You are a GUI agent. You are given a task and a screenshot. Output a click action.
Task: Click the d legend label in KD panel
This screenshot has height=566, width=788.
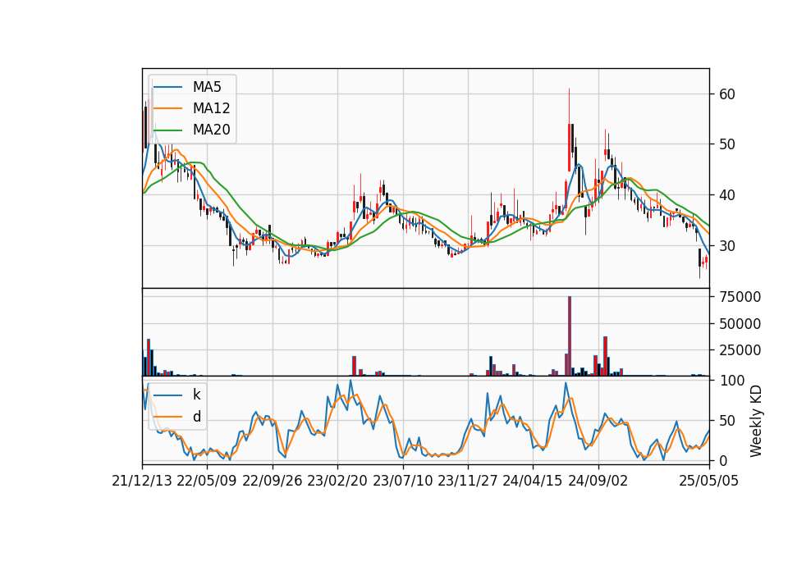coord(196,417)
